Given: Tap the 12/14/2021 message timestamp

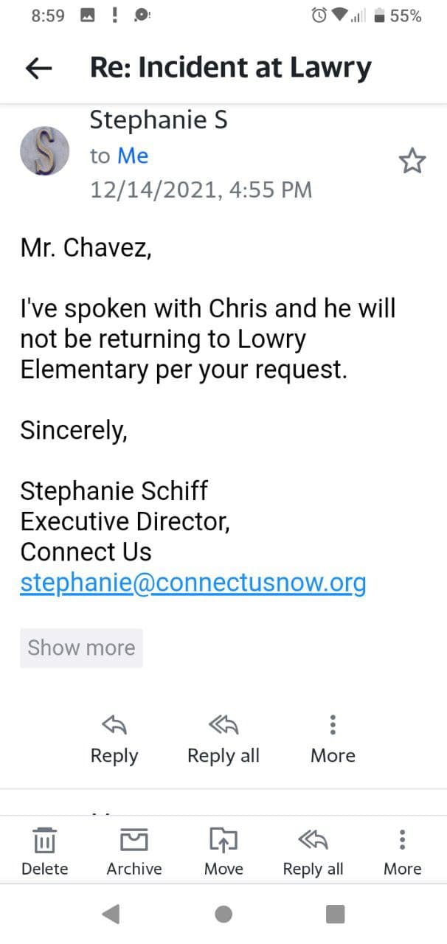Looking at the screenshot, I should coord(201,190).
